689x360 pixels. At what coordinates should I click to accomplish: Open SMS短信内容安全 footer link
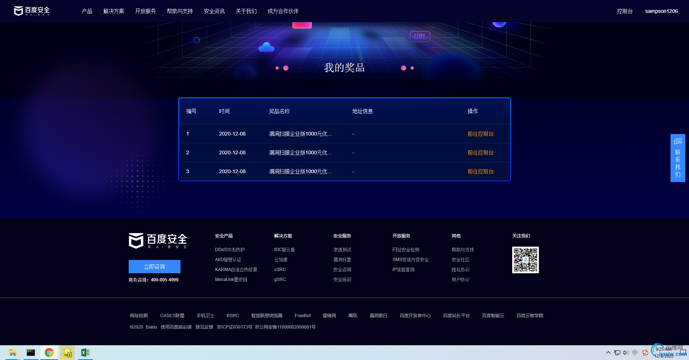[x=411, y=260]
